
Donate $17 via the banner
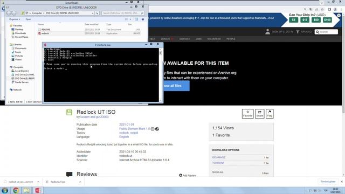point(305,20)
